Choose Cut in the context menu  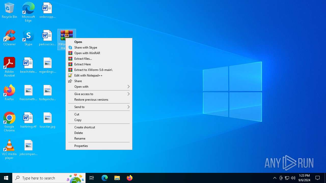coord(99,114)
